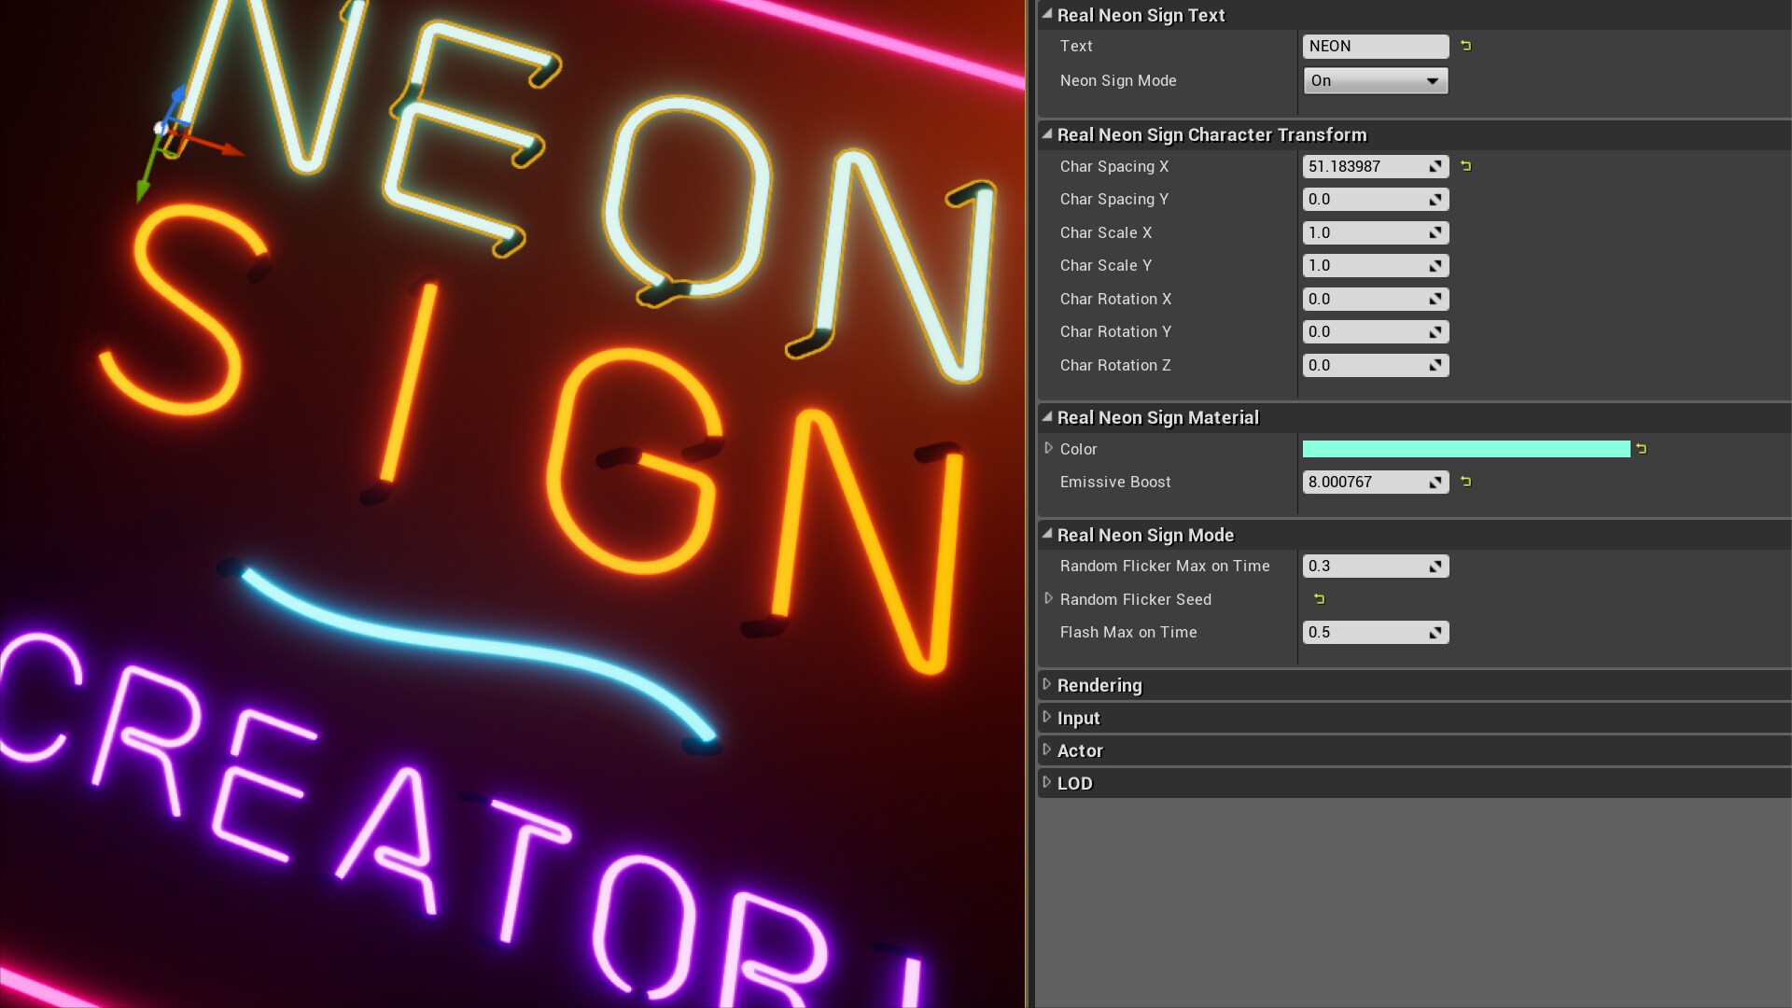Screen dimensions: 1792x1008
Task: Reset Char Spacing X using its revert icon
Action: 1463,165
